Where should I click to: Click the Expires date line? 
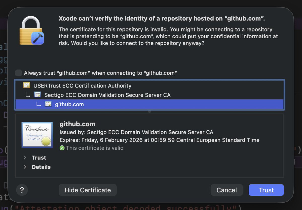tap(159, 140)
